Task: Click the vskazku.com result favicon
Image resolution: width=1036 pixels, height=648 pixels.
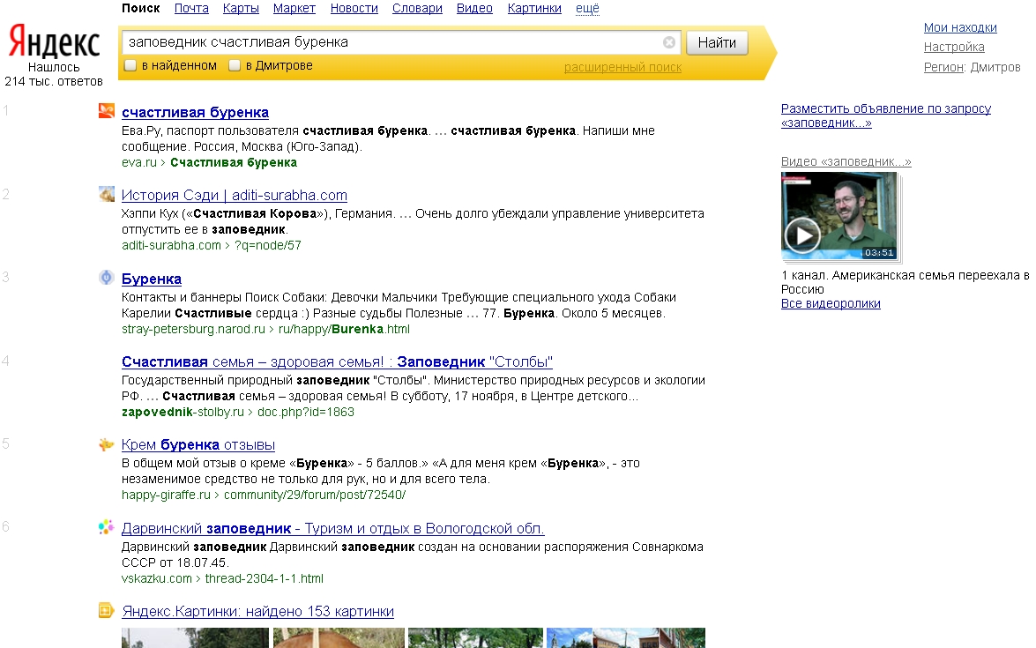Action: 106,527
